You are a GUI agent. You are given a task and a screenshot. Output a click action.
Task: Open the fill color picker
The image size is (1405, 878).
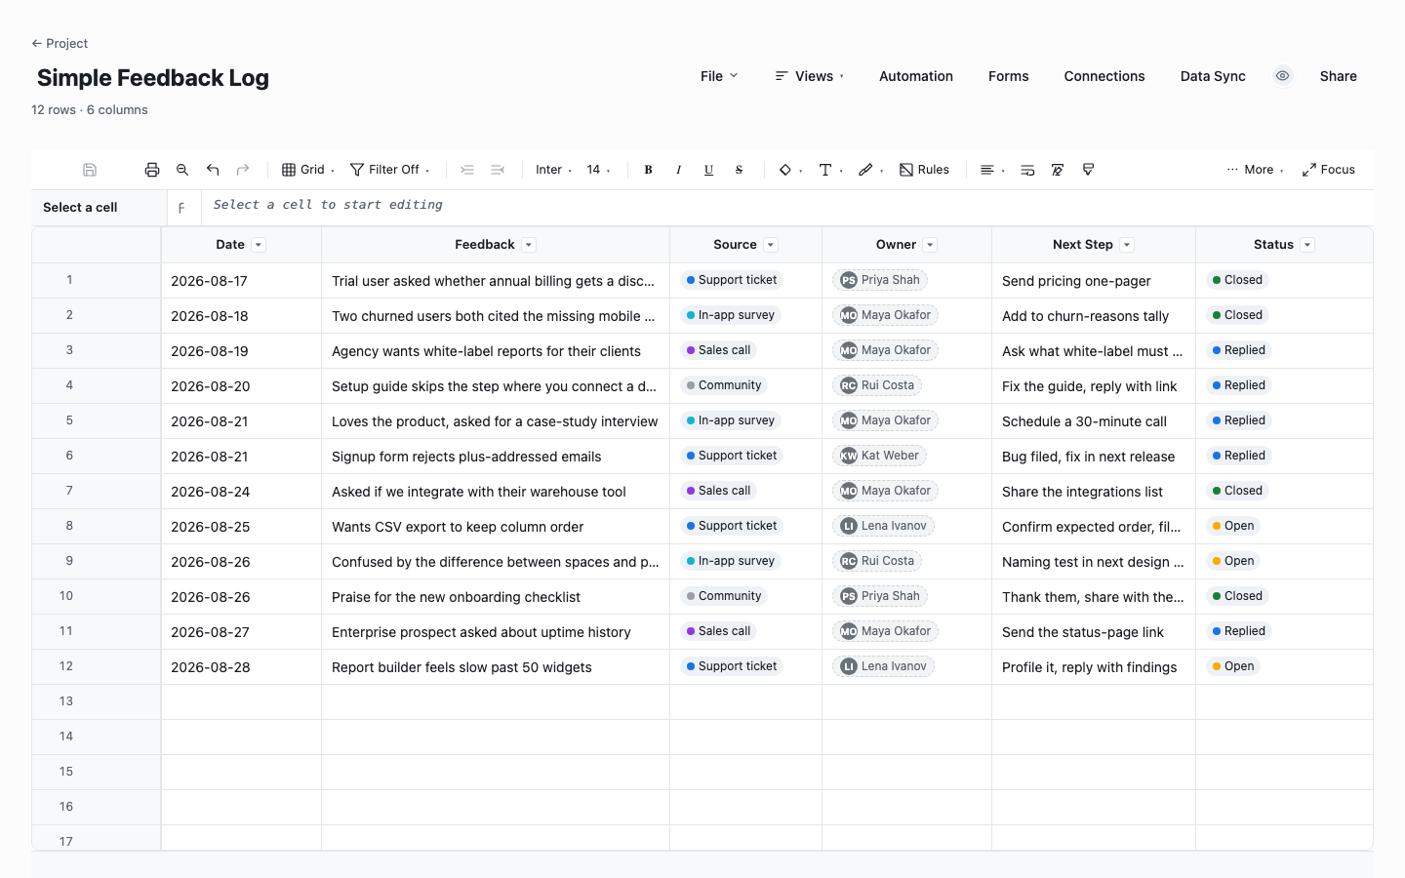[x=789, y=170]
